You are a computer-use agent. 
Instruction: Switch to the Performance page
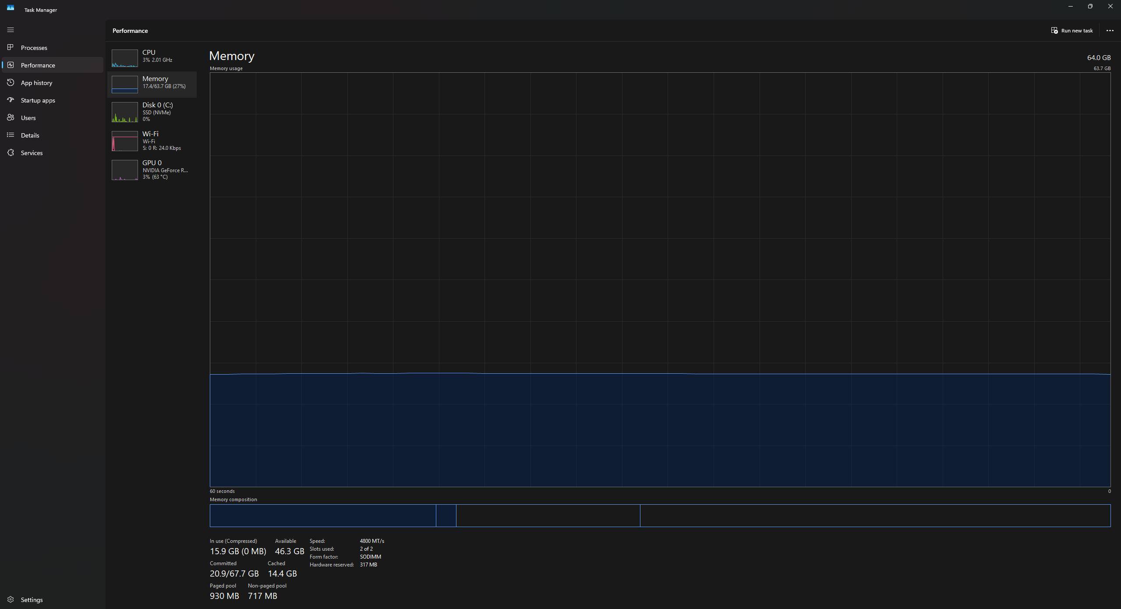(x=38, y=65)
